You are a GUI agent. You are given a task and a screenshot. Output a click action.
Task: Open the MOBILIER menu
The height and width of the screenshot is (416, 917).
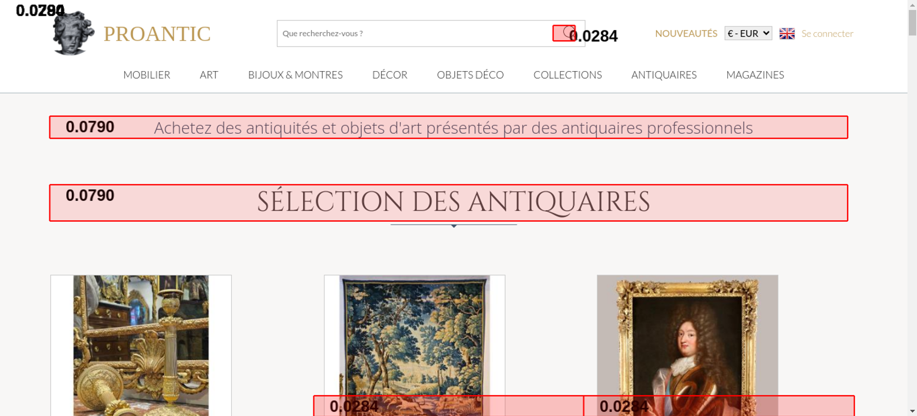pyautogui.click(x=147, y=75)
